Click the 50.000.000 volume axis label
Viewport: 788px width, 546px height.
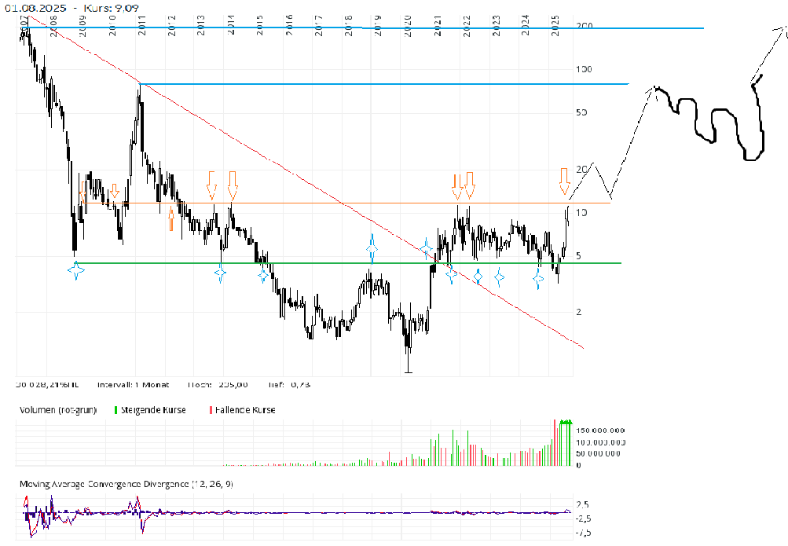coord(598,453)
